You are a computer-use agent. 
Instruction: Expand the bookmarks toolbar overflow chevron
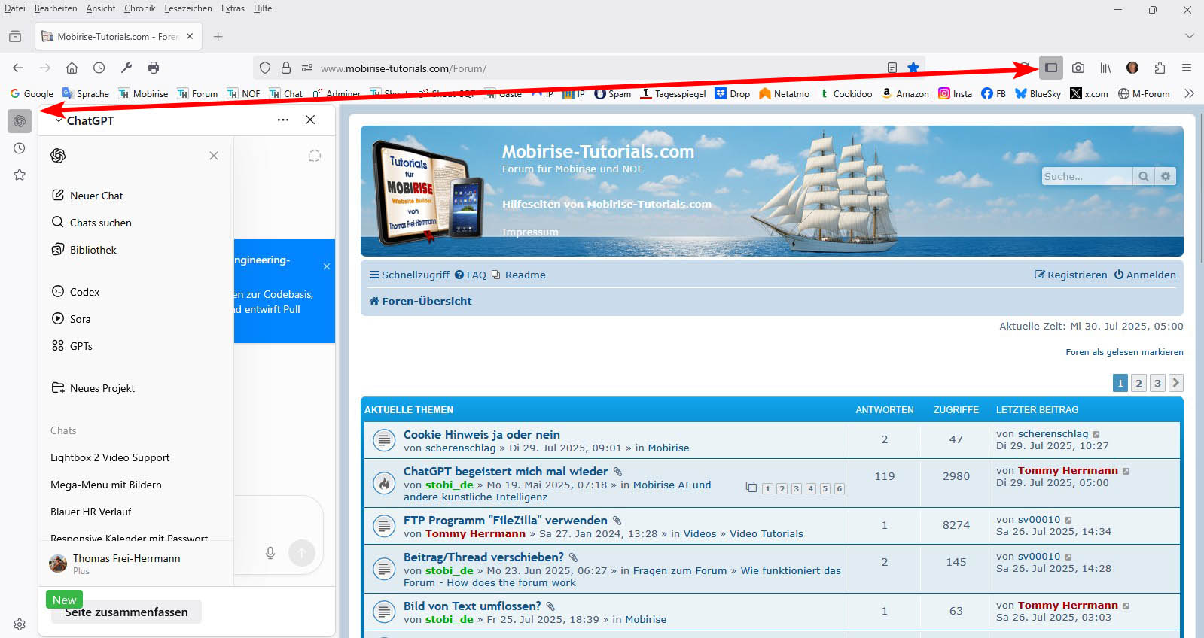coord(1189,93)
